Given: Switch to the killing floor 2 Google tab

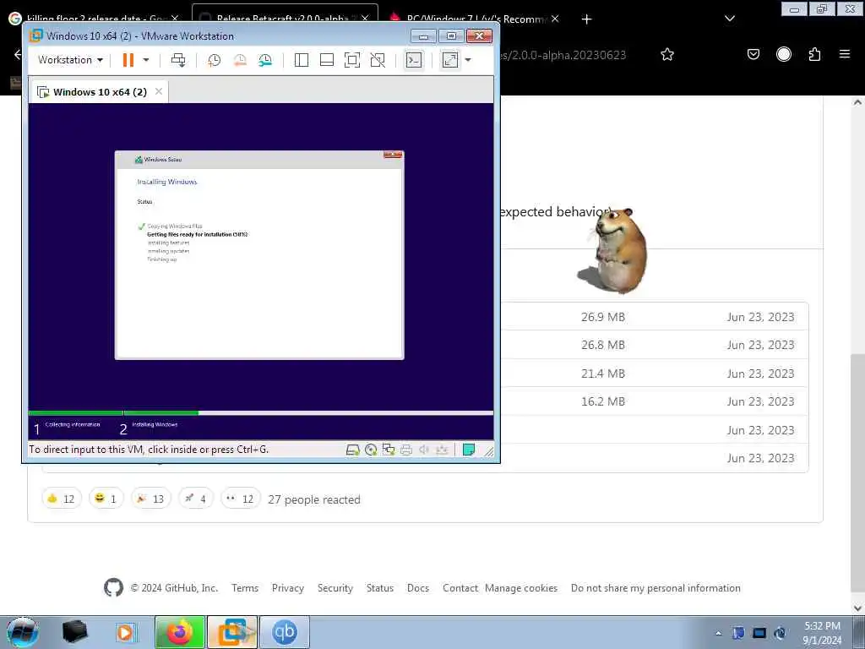Looking at the screenshot, I should (95, 19).
